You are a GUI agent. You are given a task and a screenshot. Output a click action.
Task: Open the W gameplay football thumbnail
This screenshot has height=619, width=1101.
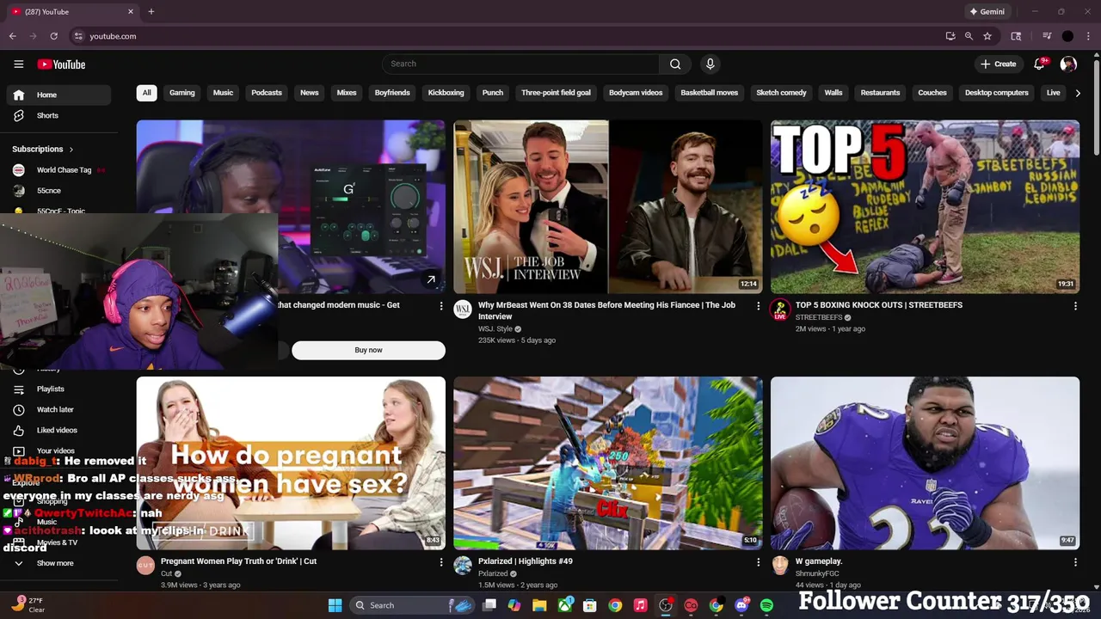click(925, 463)
